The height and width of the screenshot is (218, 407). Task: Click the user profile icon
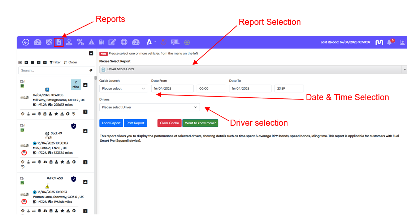(x=402, y=42)
